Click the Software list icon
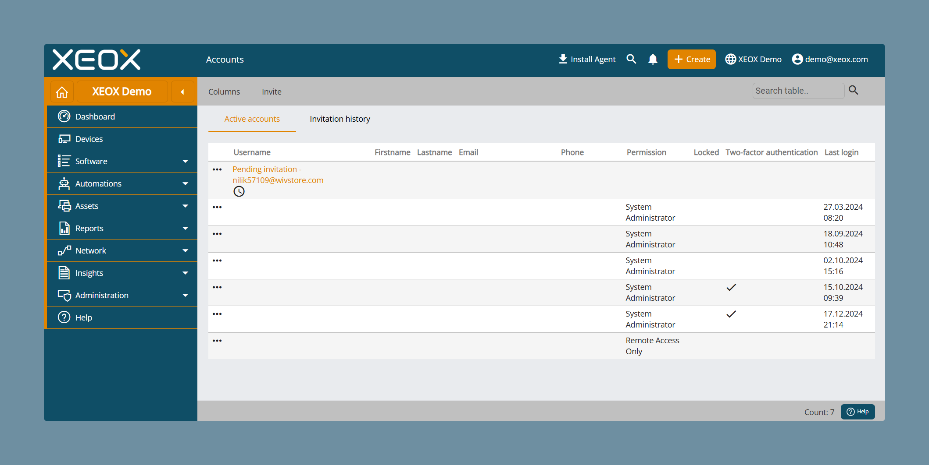 (64, 161)
